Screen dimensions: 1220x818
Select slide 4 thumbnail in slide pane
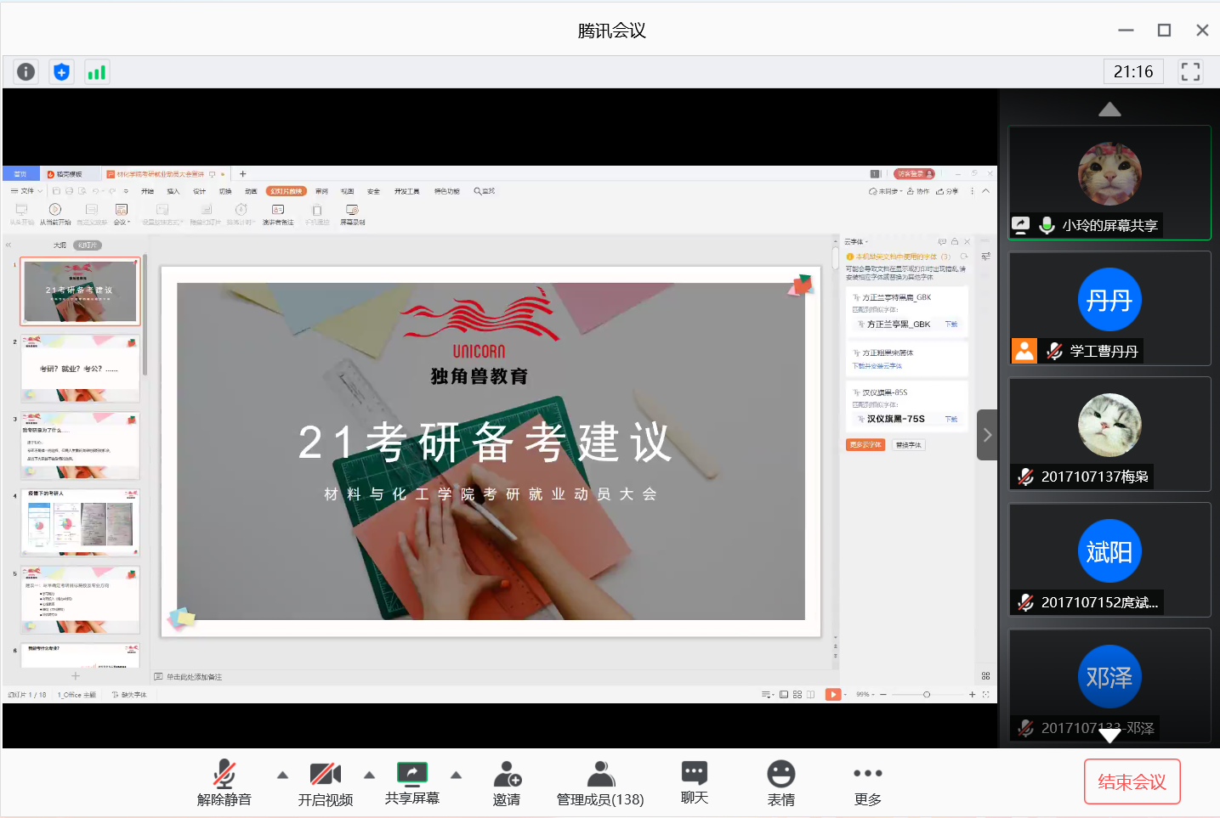point(80,522)
